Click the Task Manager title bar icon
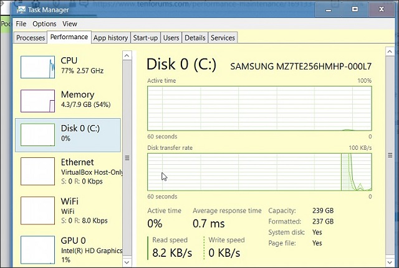Viewport: 399px width, 268px height. point(21,10)
